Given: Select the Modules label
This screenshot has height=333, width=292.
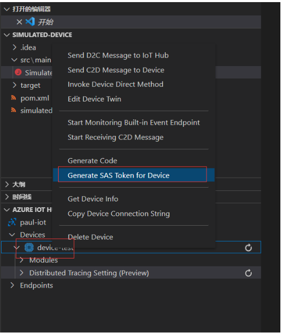Looking at the screenshot, I should pos(43,260).
